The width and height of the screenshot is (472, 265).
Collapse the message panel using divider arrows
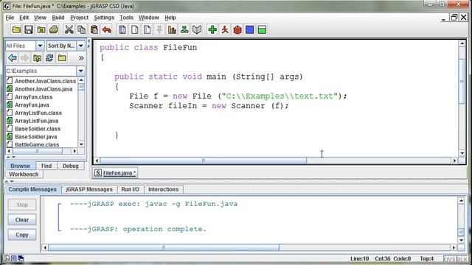tap(10, 181)
